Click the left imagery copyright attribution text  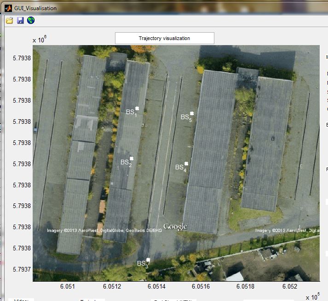click(104, 231)
